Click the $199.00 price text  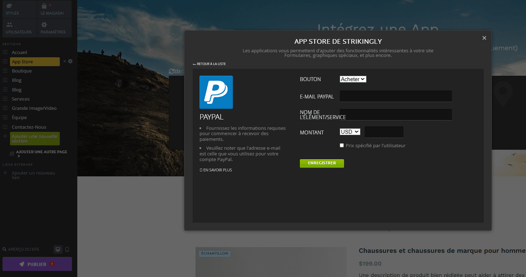point(370,263)
